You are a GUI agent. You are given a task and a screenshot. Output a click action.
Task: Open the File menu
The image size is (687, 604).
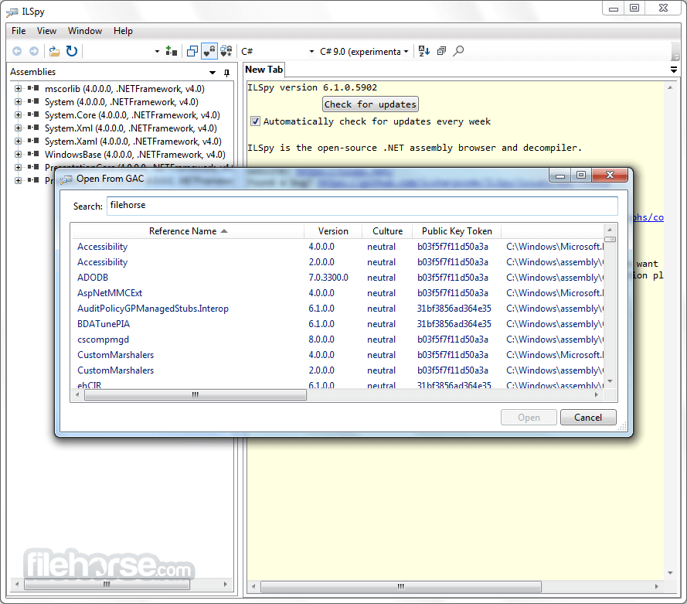click(x=19, y=31)
